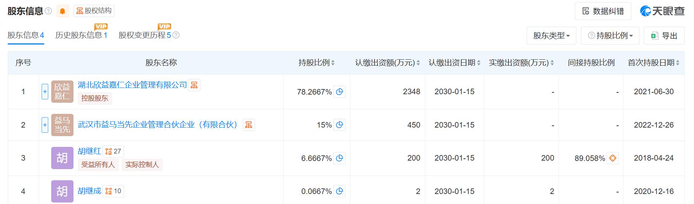Open 湖北欣益嘉仁企业管理有限公司 company link
The width and height of the screenshot is (694, 204).
click(132, 85)
